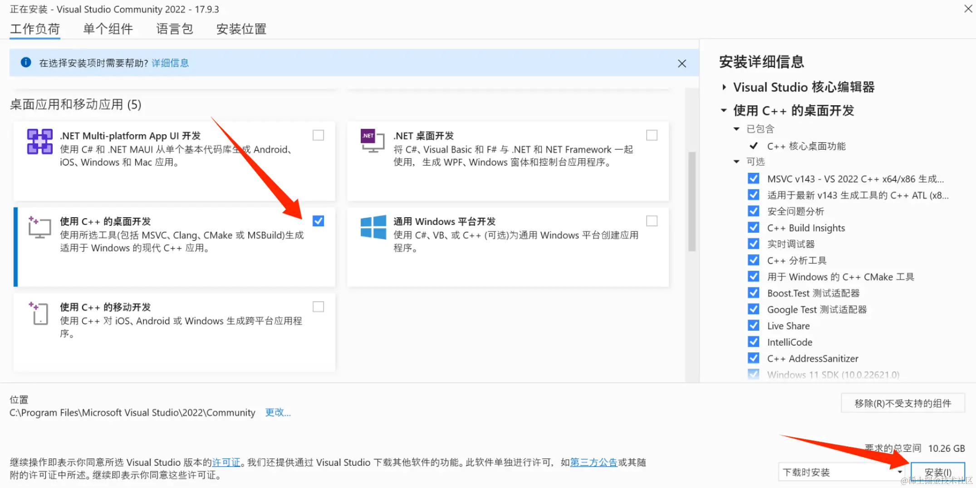This screenshot has height=488, width=976.
Task: Click the C++ mobile development phone icon
Action: click(39, 313)
